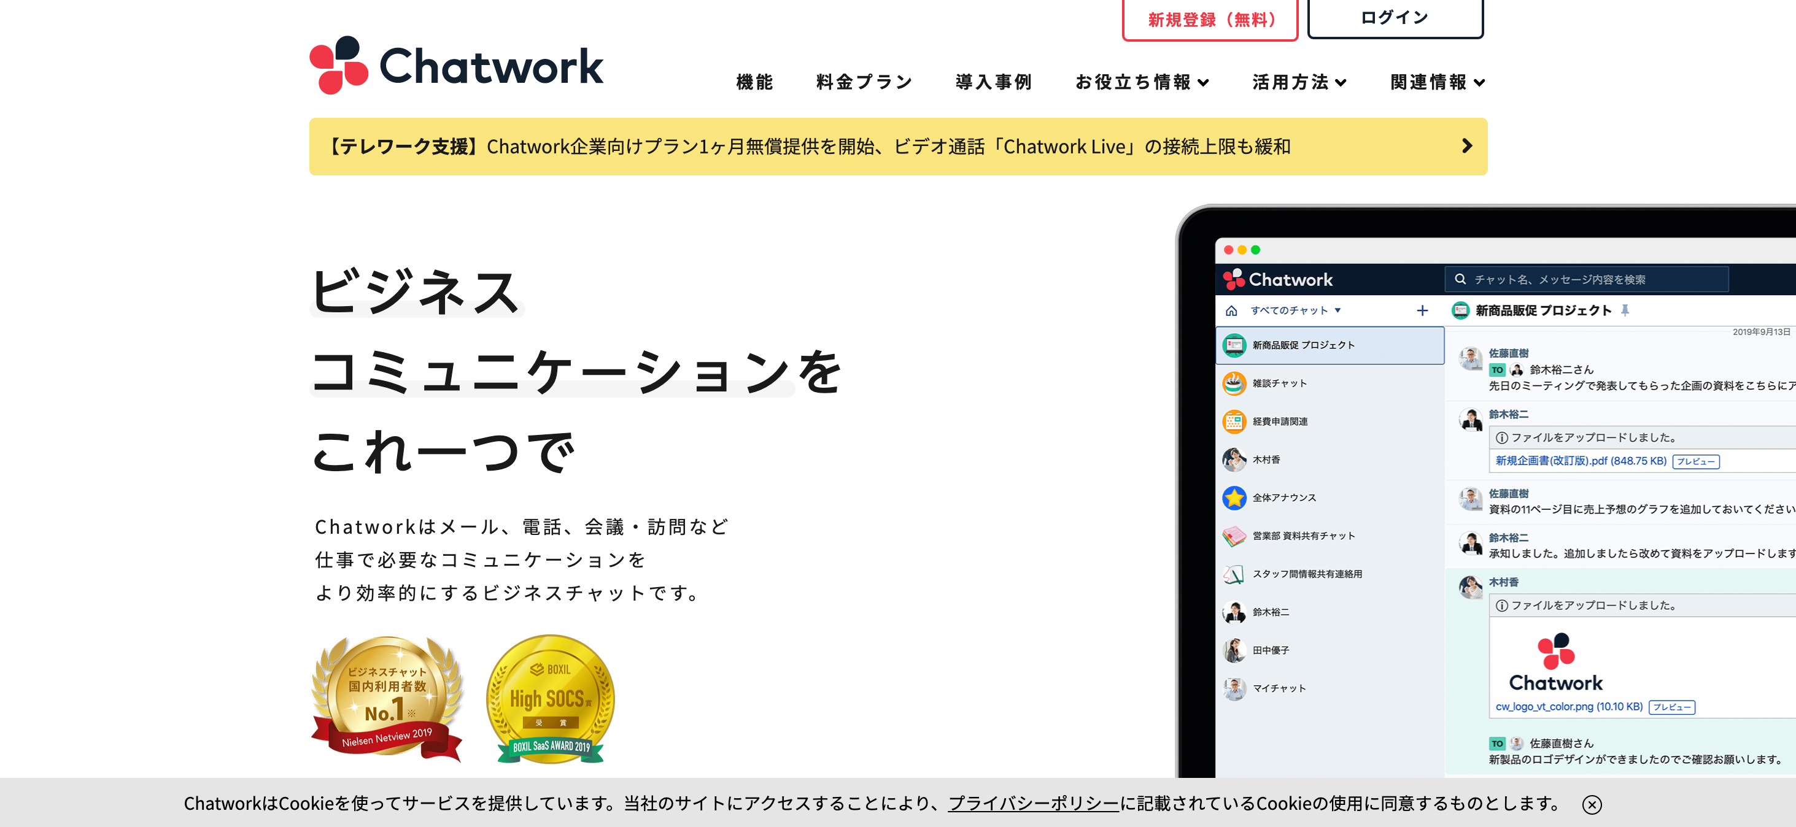Click the ログイン button
This screenshot has width=1796, height=827.
(1395, 18)
